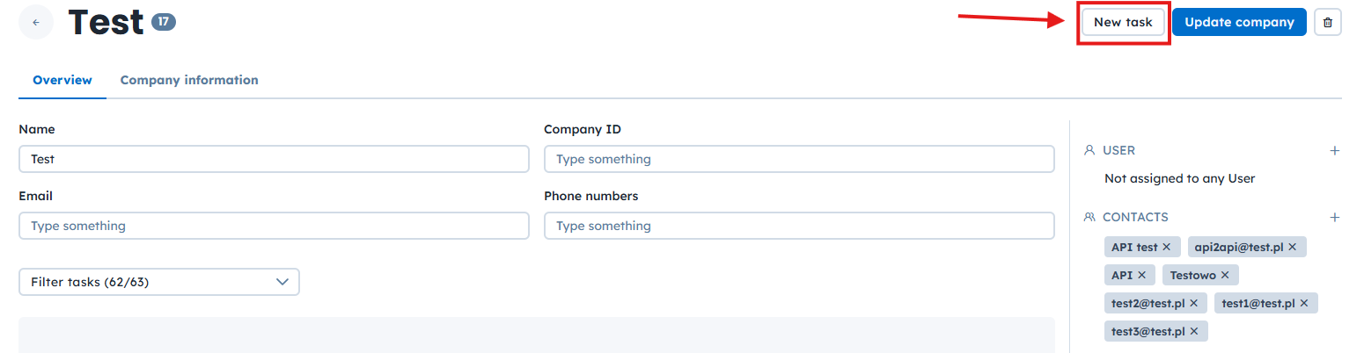Add a contact with plus icon
Screen dimensions: 1364x353
coord(1334,217)
